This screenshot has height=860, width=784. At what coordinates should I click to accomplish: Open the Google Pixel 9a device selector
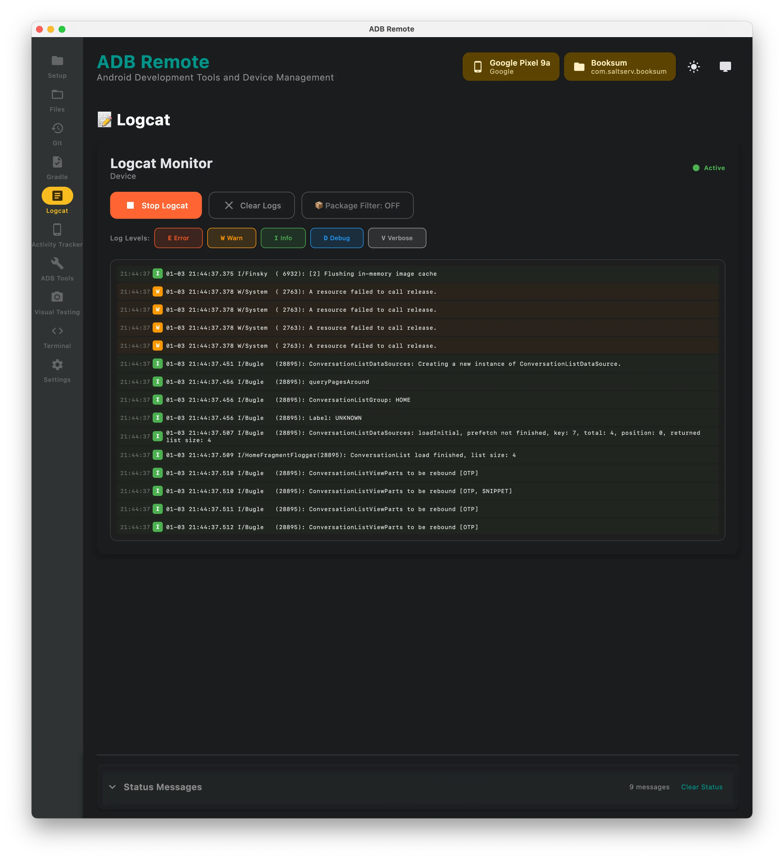coord(511,66)
